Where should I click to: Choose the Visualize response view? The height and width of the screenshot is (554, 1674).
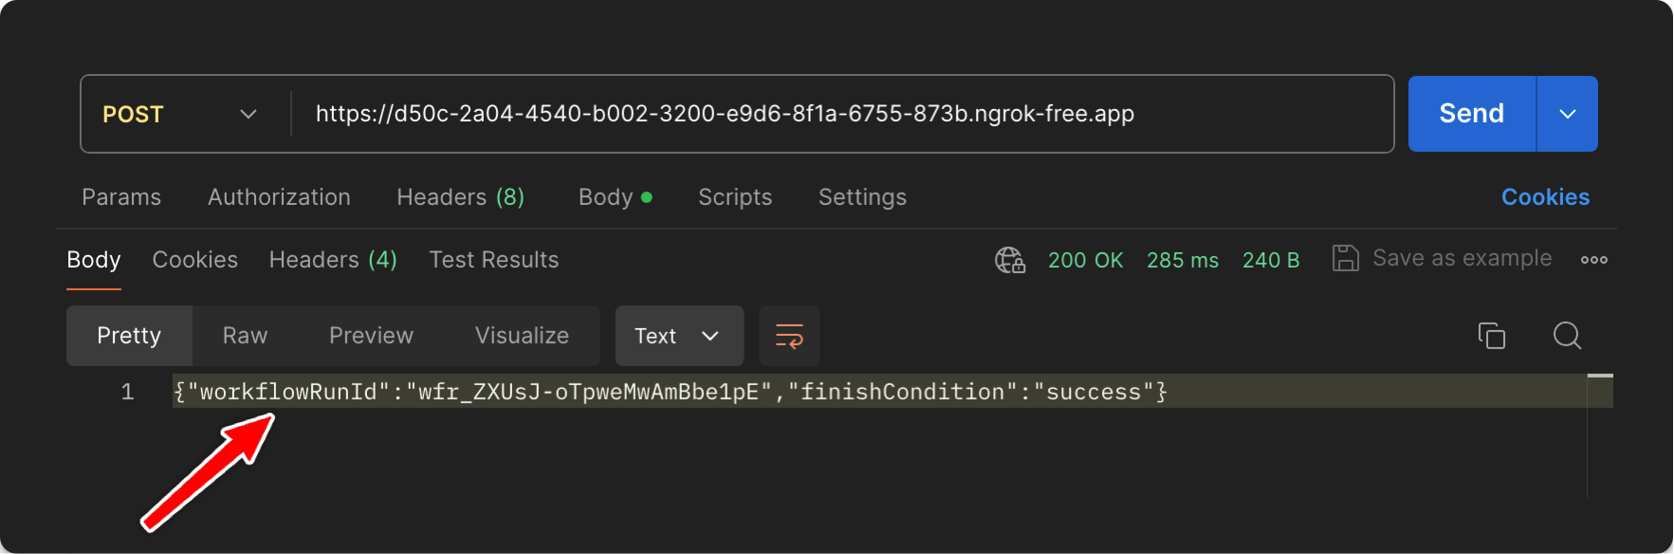(522, 336)
